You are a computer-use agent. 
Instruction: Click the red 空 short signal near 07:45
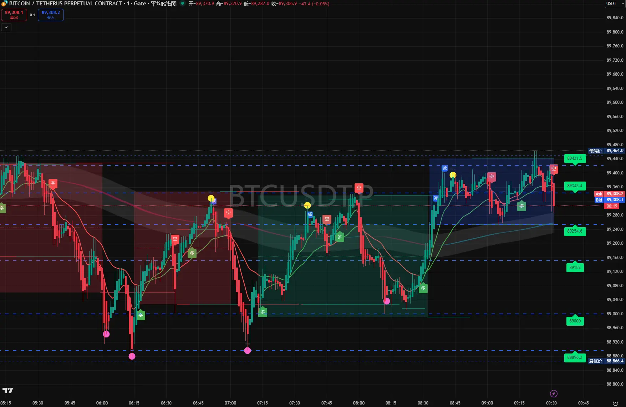click(327, 219)
